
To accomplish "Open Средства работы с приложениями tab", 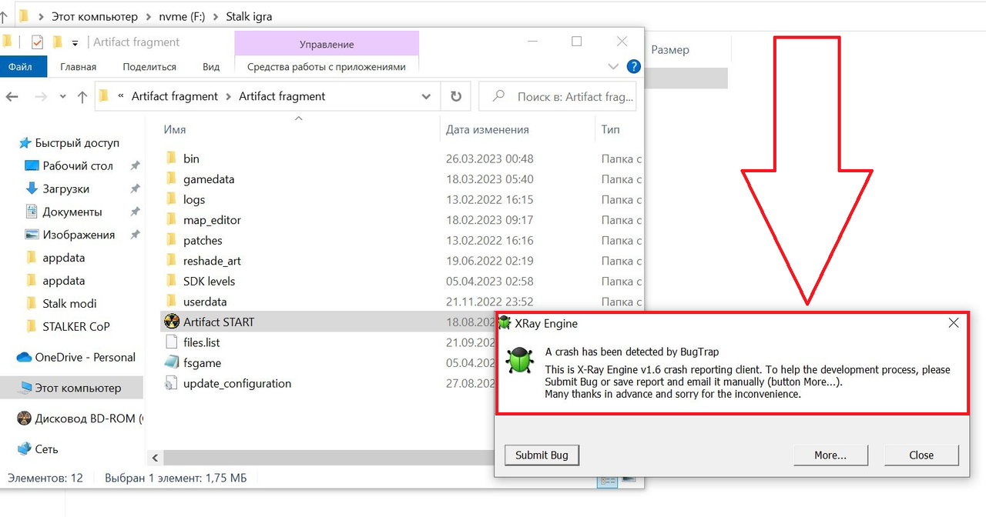I will 327,67.
